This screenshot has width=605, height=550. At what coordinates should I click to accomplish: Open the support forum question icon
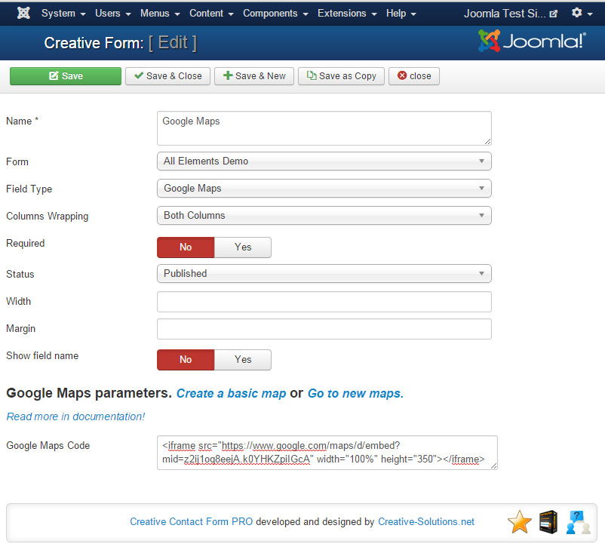point(578,522)
